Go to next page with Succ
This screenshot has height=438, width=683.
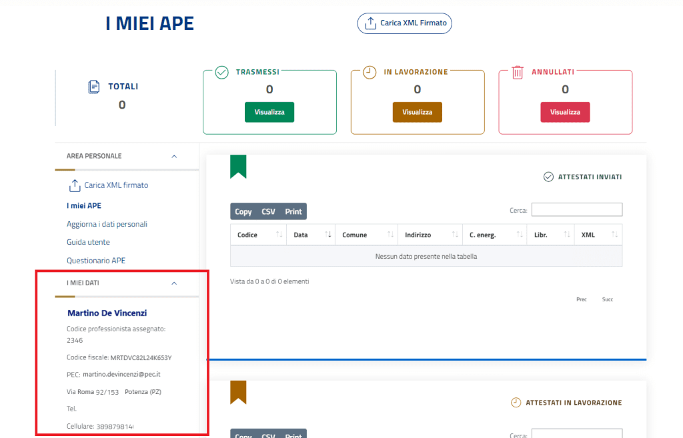tap(608, 299)
